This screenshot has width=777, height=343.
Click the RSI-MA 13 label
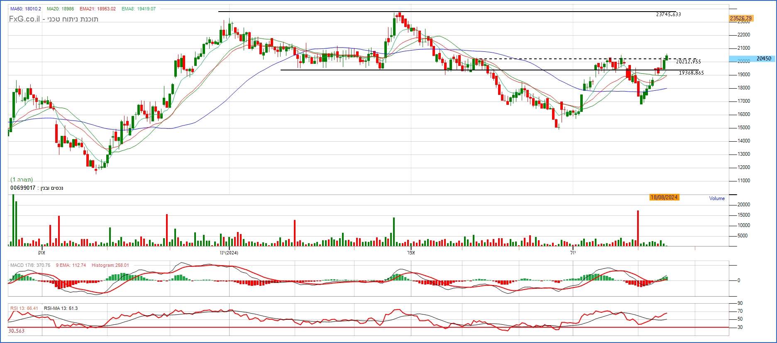[x=61, y=308]
